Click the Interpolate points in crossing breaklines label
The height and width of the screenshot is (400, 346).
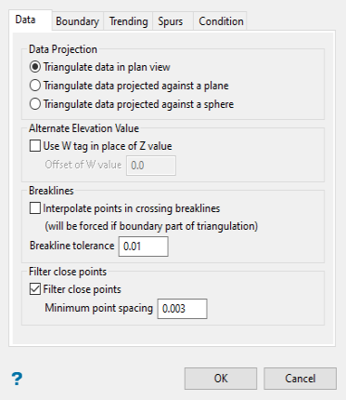(x=132, y=208)
